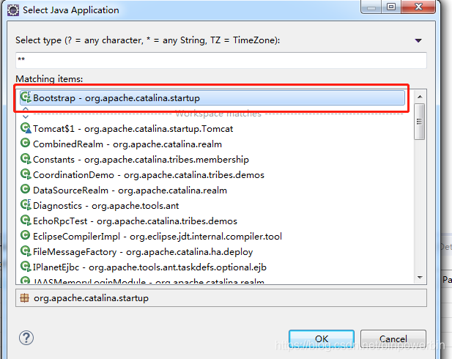Click into the type filter input field
452x359 pixels.
pyautogui.click(x=221, y=60)
